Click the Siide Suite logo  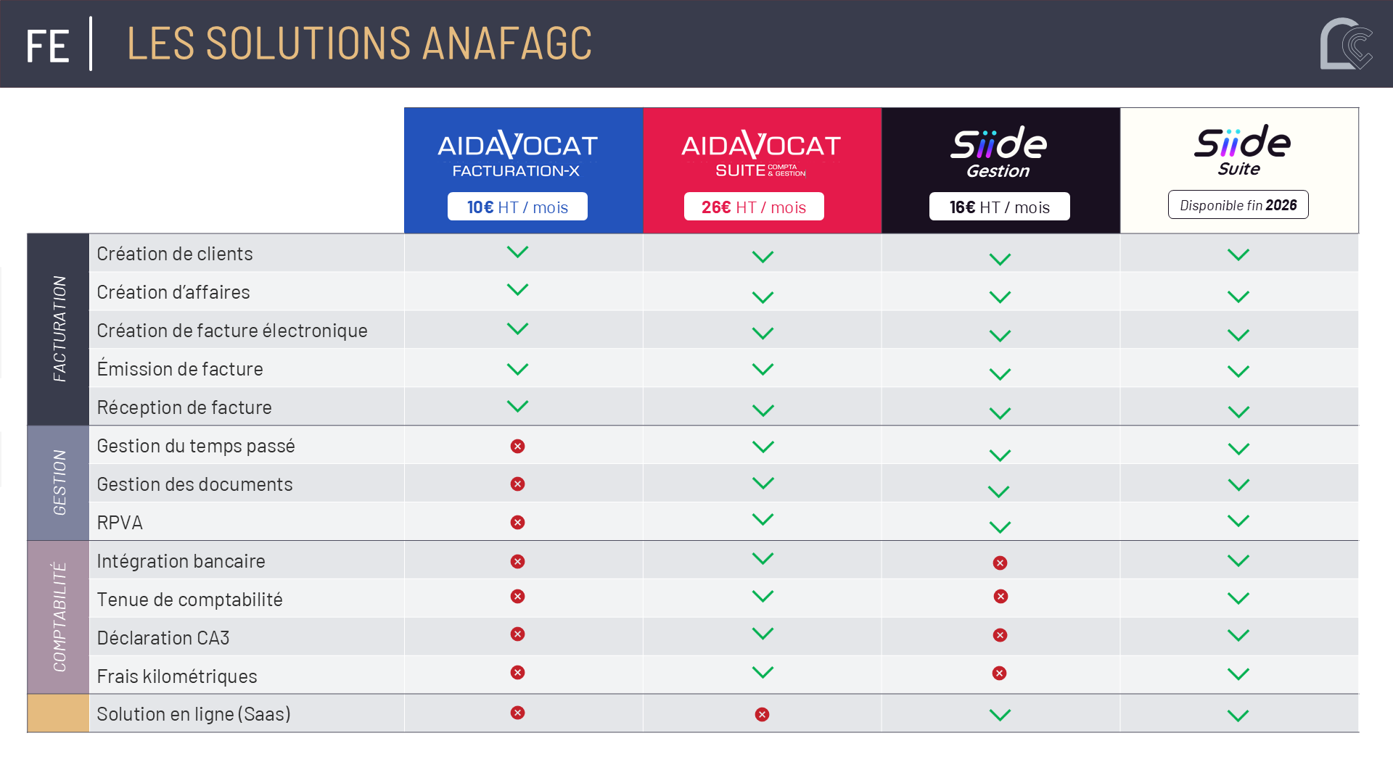point(1241,150)
